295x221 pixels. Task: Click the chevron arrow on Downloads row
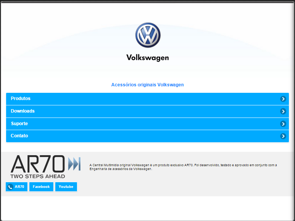coord(283,111)
